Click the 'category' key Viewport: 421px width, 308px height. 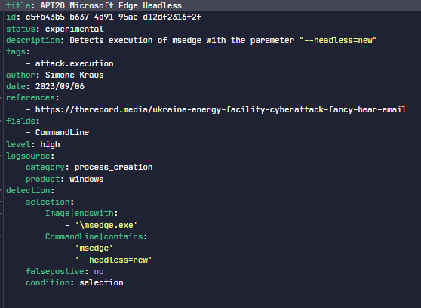point(45,167)
